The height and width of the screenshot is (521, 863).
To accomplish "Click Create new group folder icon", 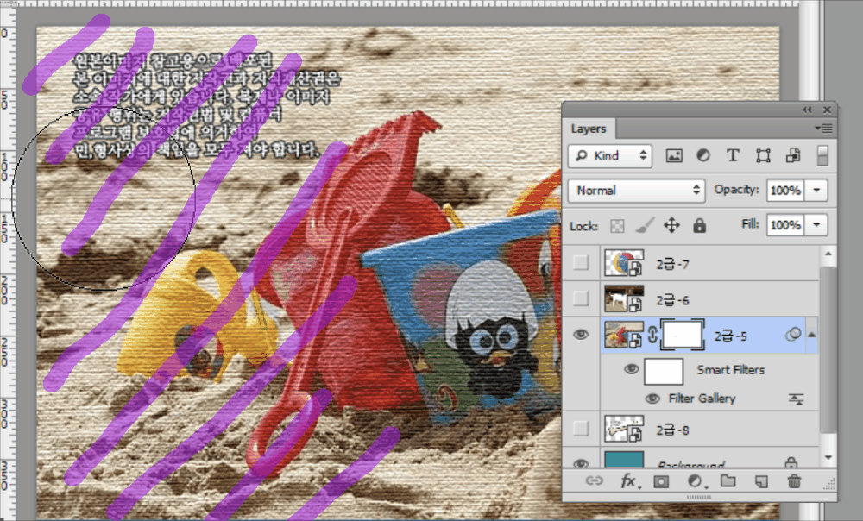I will [x=728, y=480].
